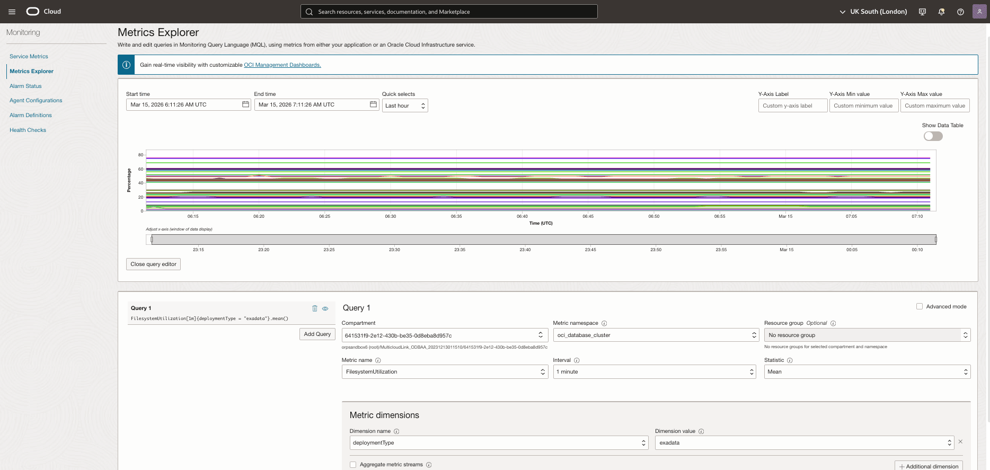This screenshot has height=470, width=990.
Task: Click the Start time input field
Action: tap(188, 104)
